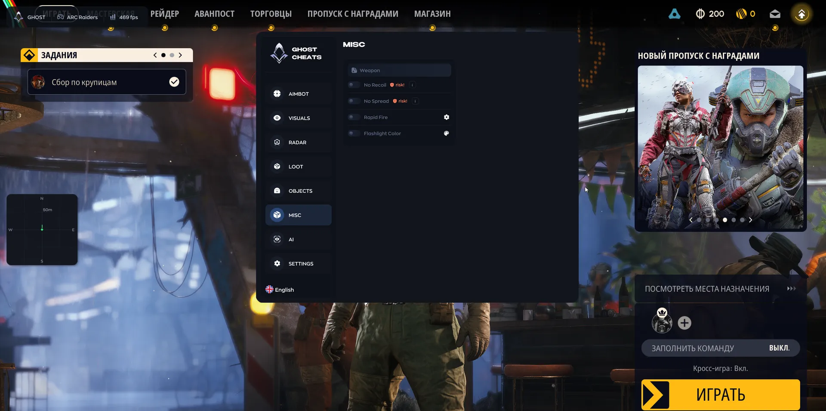
Task: Open Flashlight Color palette picker
Action: pos(447,133)
